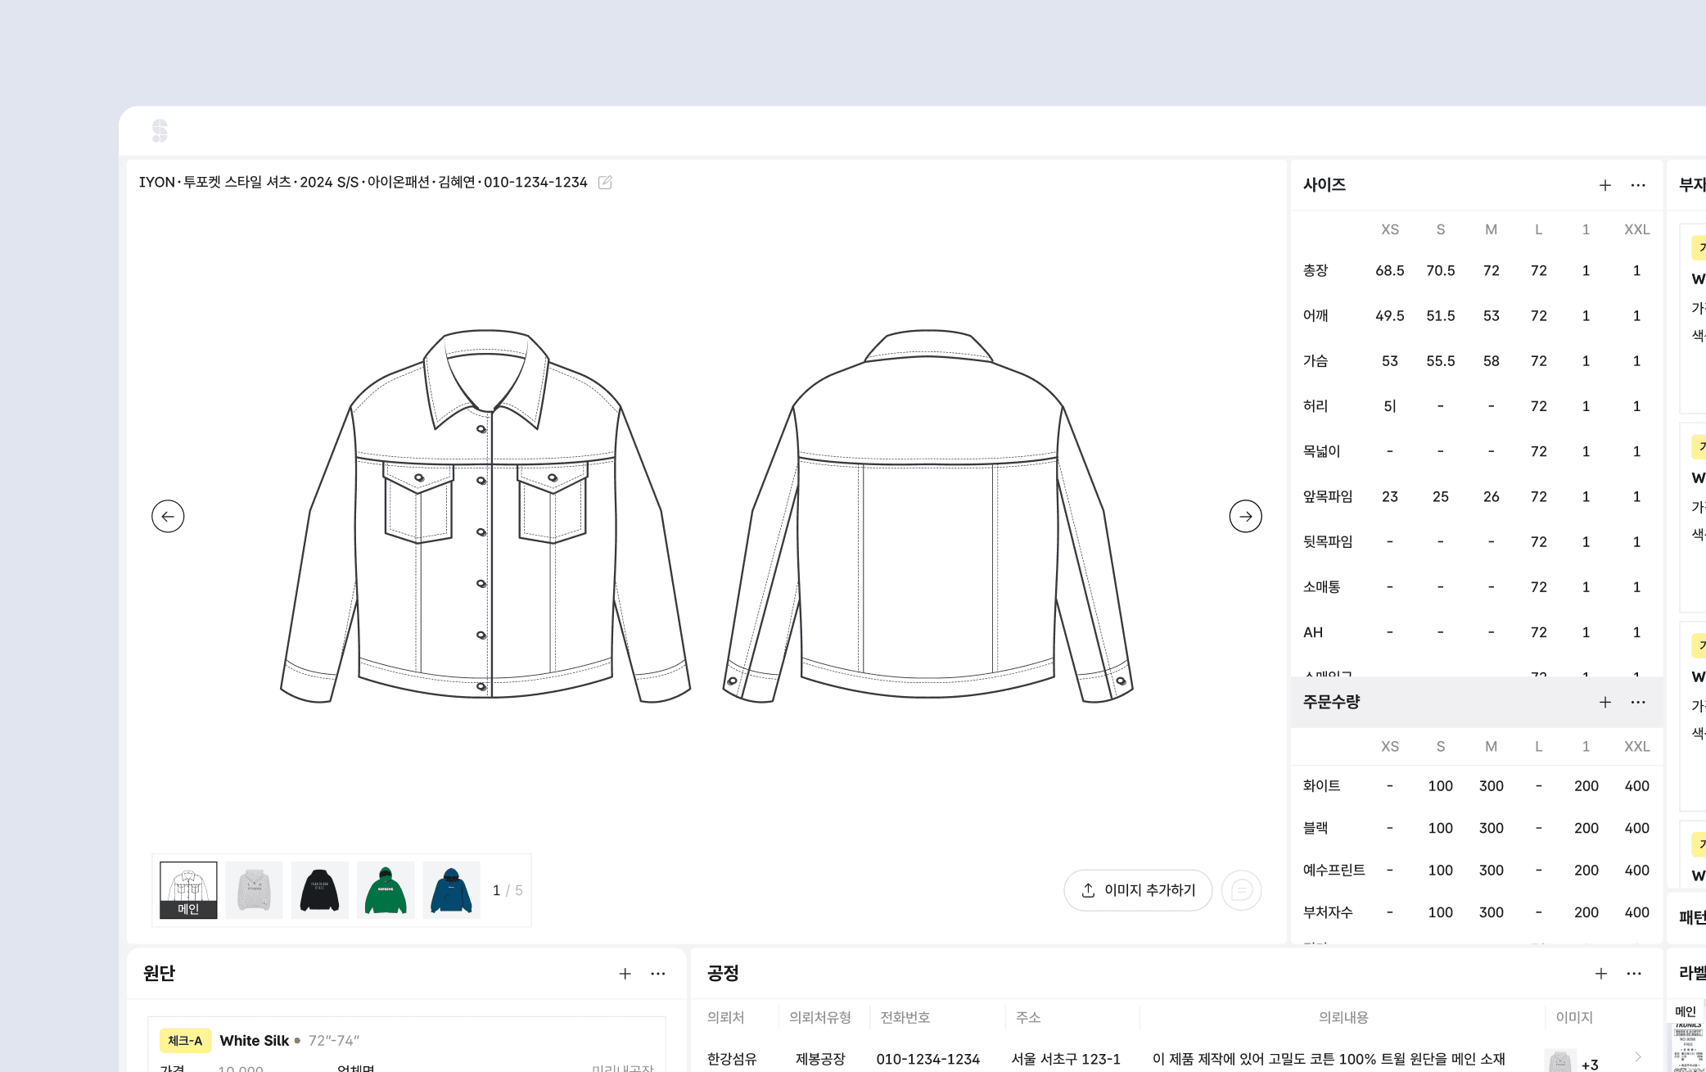Viewport: 1706px width, 1072px height.
Task: Go to the previous image with the left arrow
Action: point(168,517)
